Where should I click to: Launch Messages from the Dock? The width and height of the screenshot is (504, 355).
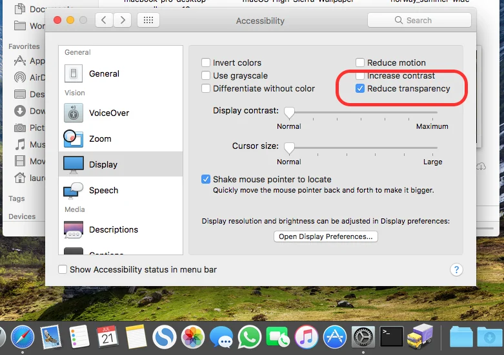pos(221,338)
